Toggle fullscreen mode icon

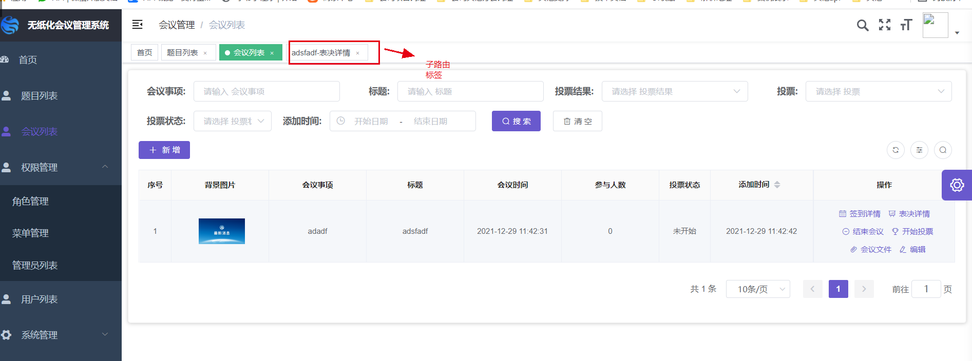[x=885, y=25]
